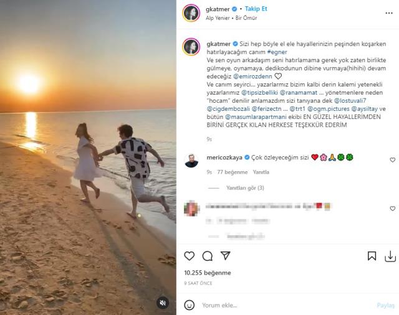Image resolution: width=399 pixels, height=315 pixels.
Task: Open gkatmer profile picture in header
Action: (191, 13)
